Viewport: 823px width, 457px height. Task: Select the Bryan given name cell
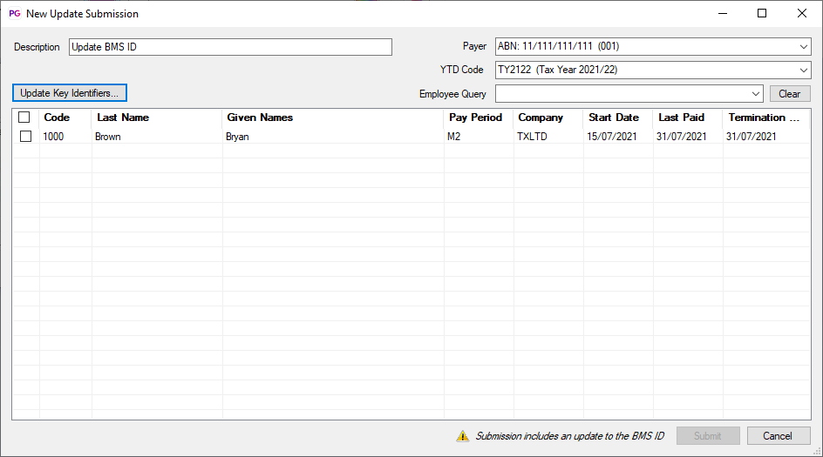[237, 137]
